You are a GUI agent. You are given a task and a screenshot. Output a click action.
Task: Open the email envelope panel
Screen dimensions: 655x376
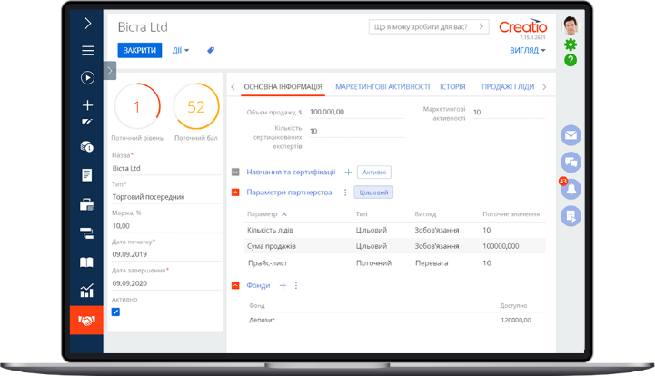click(571, 135)
